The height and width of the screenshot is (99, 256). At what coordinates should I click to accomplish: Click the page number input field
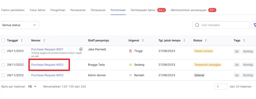click(x=221, y=87)
